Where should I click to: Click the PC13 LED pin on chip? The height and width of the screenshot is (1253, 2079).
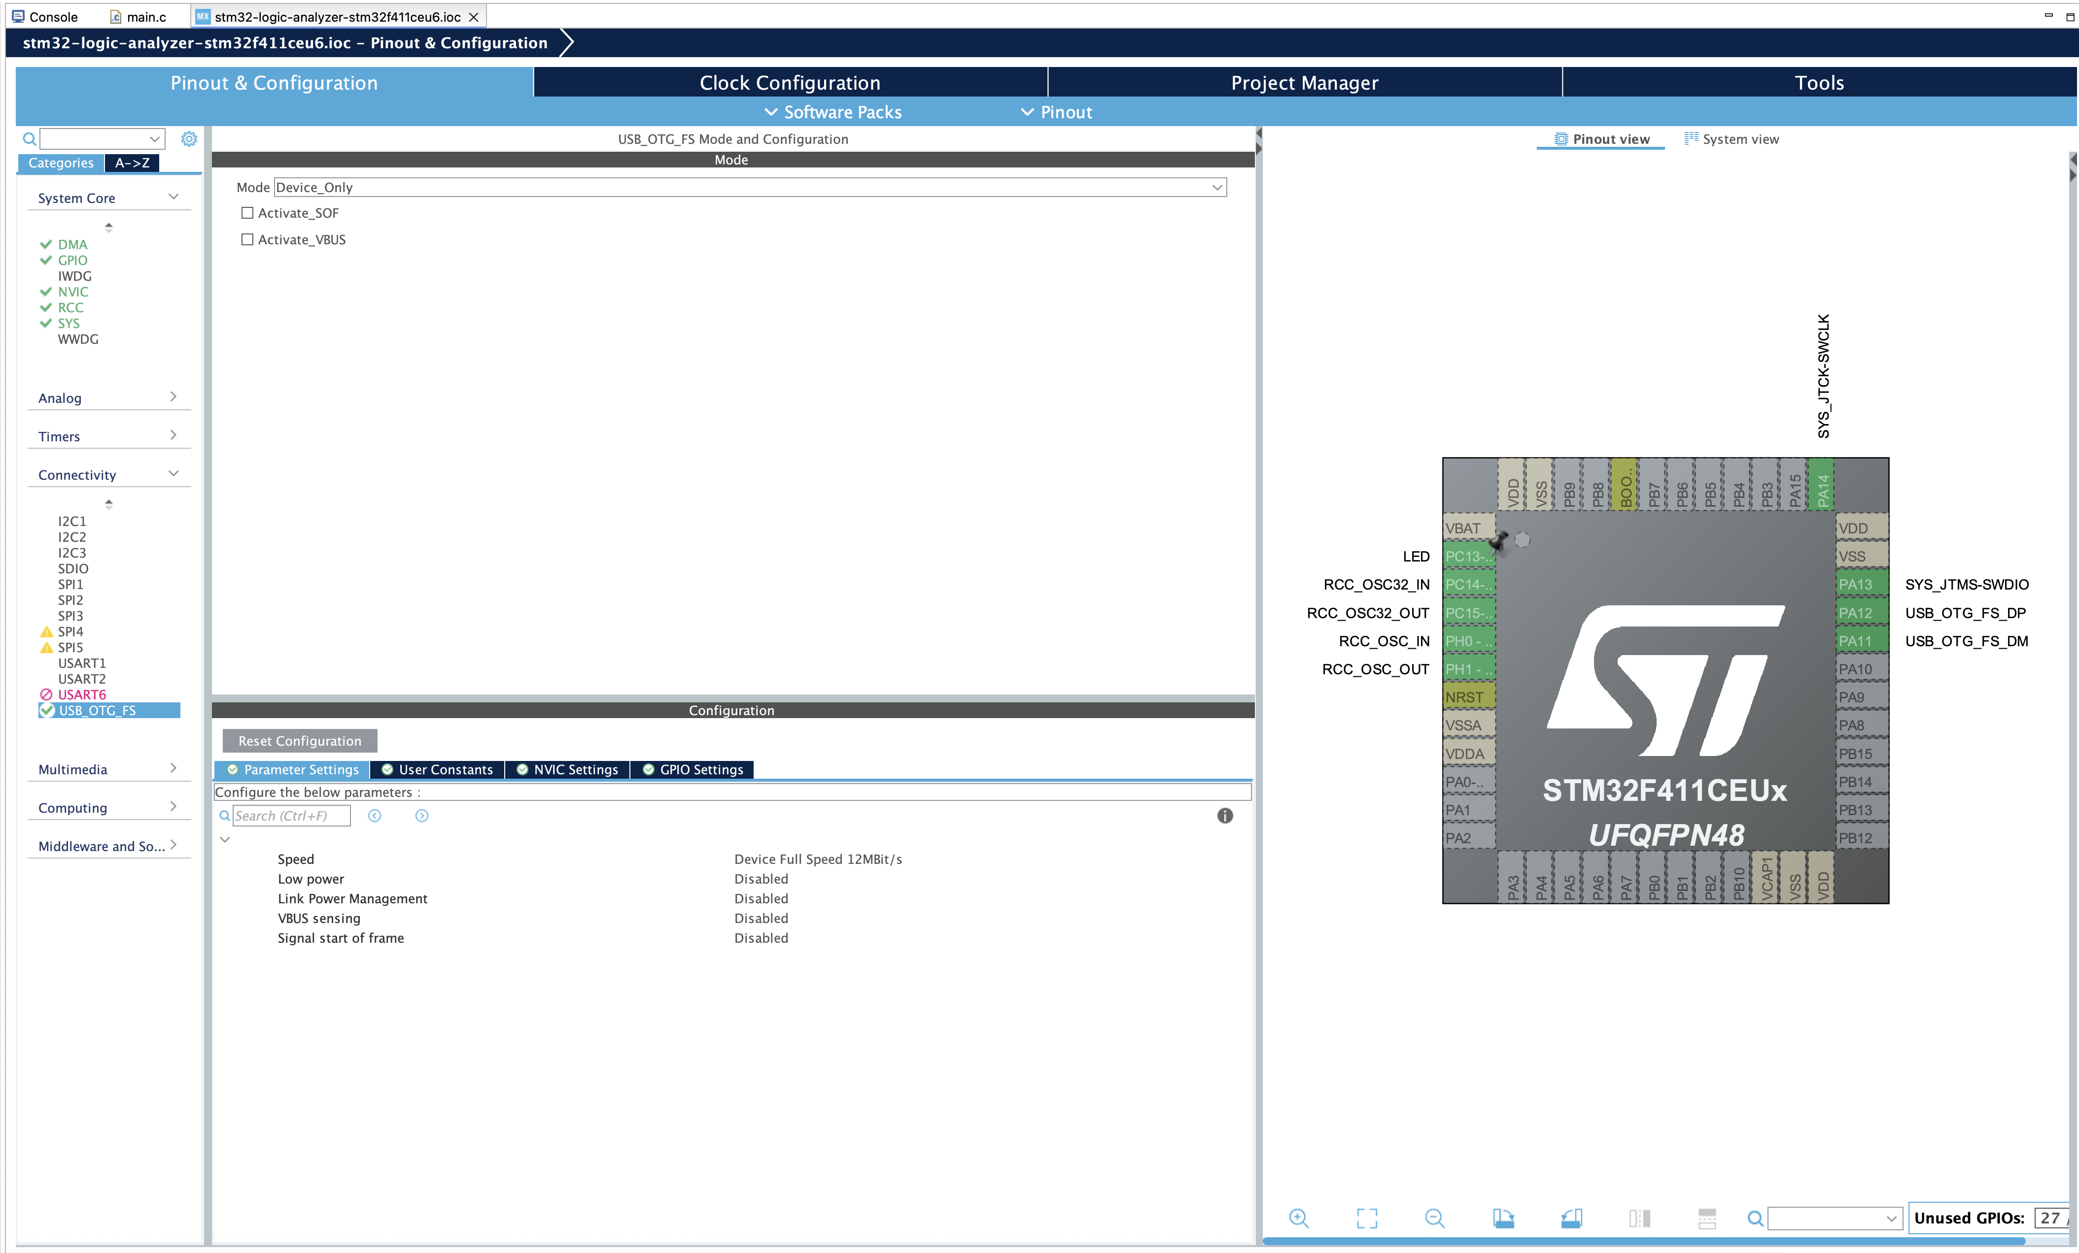click(1468, 557)
